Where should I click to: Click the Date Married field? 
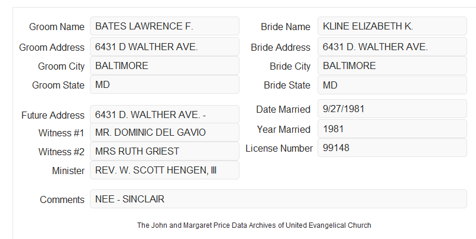392,109
